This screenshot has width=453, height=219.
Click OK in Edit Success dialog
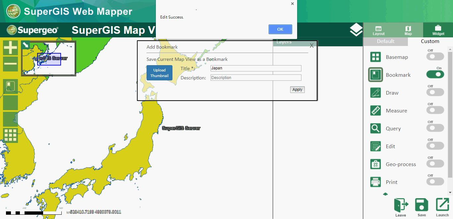point(280,29)
